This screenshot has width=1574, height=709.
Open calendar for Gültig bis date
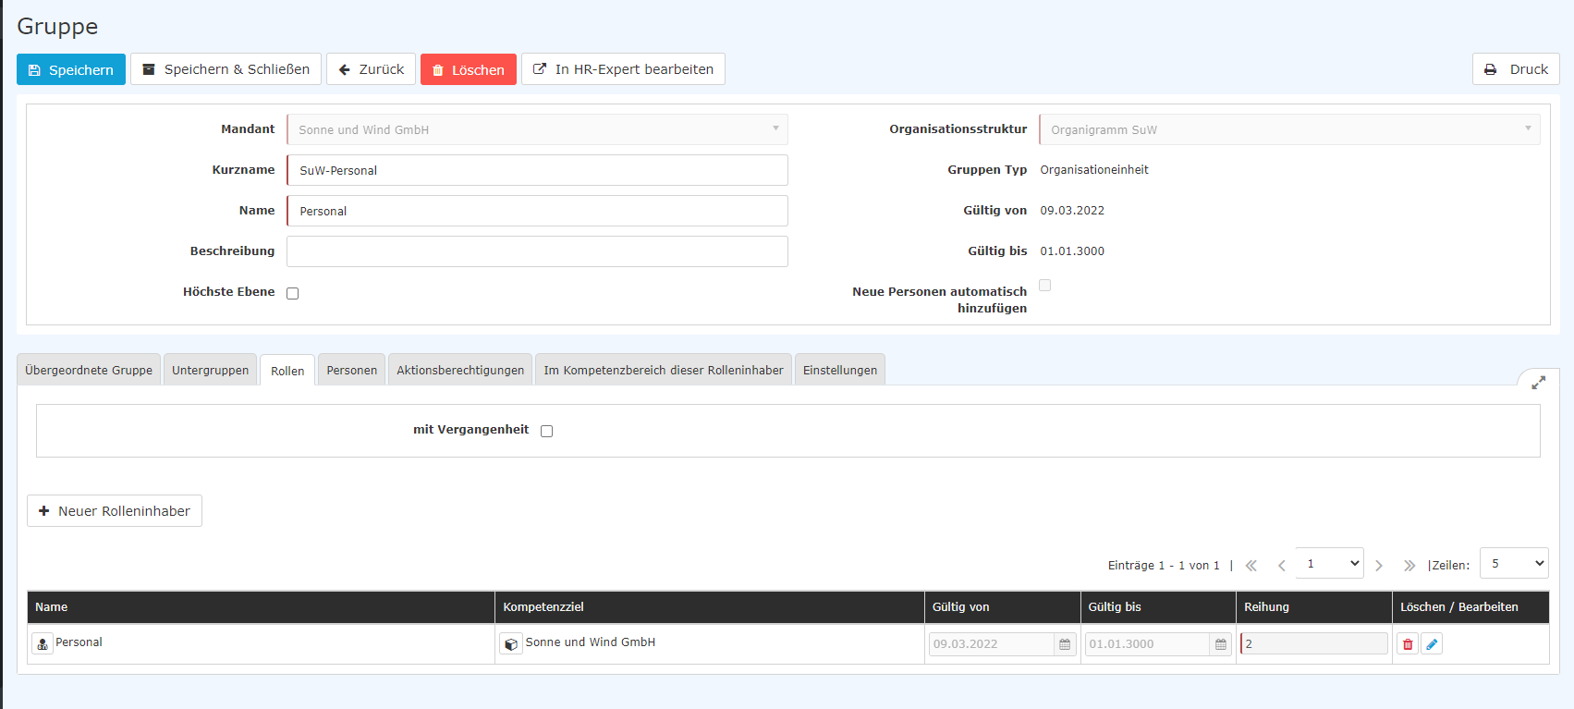pos(1221,644)
